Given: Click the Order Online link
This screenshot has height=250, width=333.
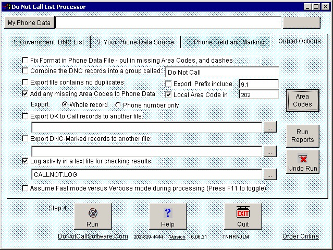Looking at the screenshot, I should (x=301, y=236).
